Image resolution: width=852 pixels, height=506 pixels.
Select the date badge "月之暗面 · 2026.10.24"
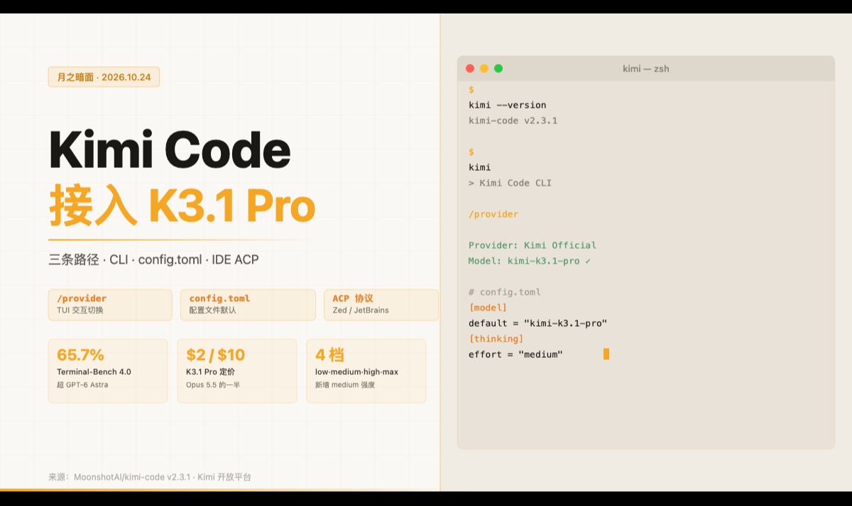104,77
